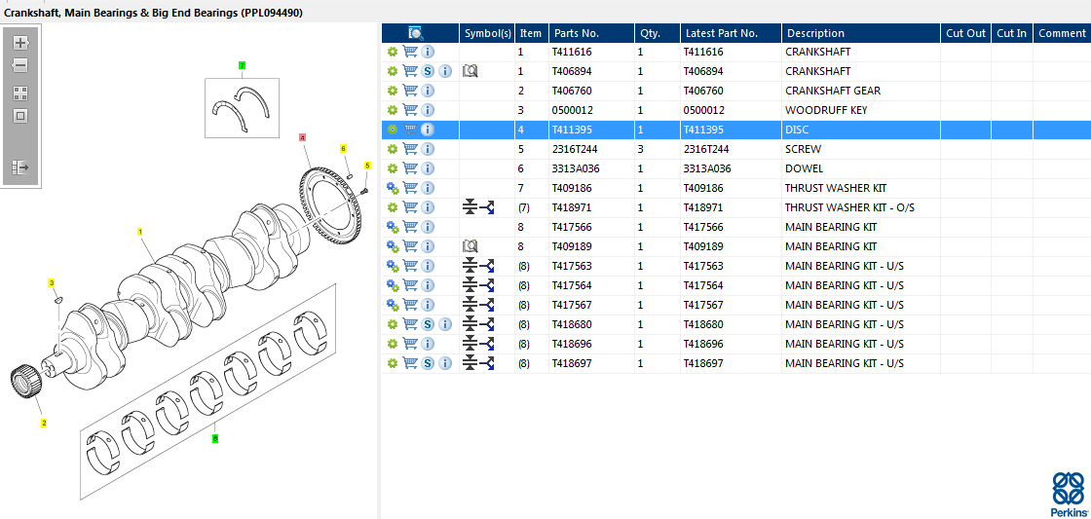The image size is (1091, 519).
Task: Add 2316T244 screw to cart
Action: (x=410, y=149)
